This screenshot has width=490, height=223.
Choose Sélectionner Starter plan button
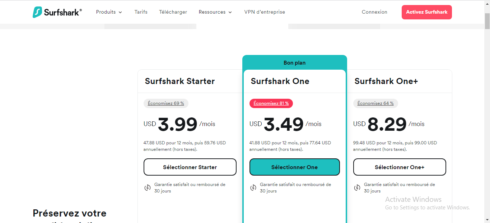click(190, 167)
